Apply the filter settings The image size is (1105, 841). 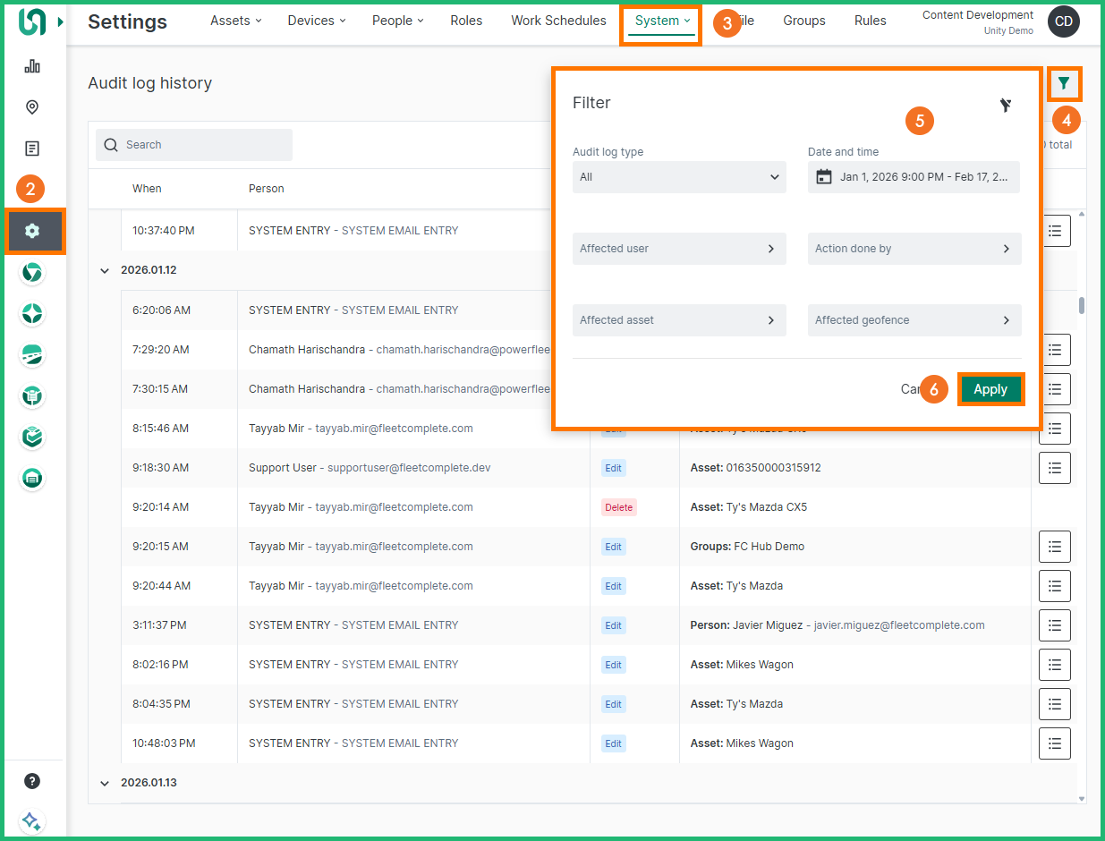(x=990, y=389)
